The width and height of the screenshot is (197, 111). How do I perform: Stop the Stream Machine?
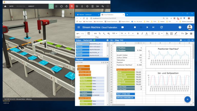pyautogui.click(x=135, y=27)
